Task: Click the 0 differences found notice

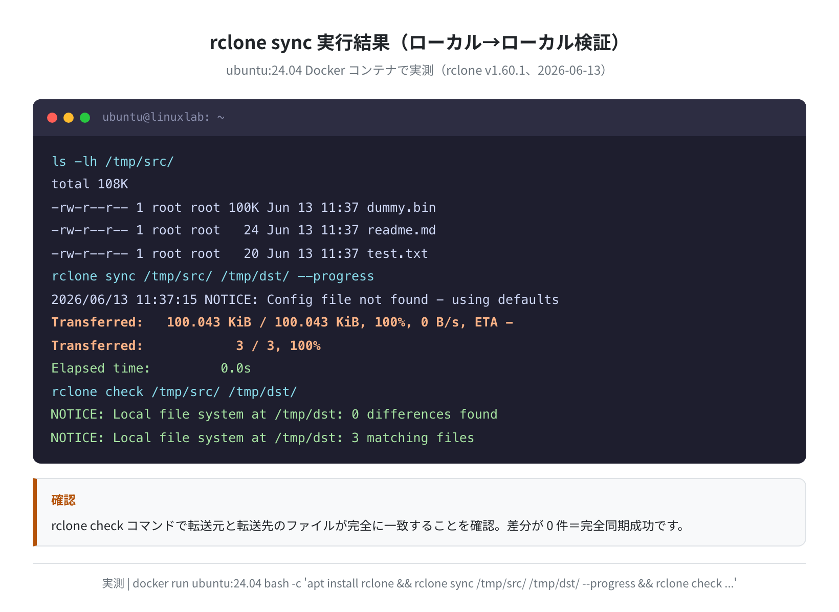Action: (274, 414)
